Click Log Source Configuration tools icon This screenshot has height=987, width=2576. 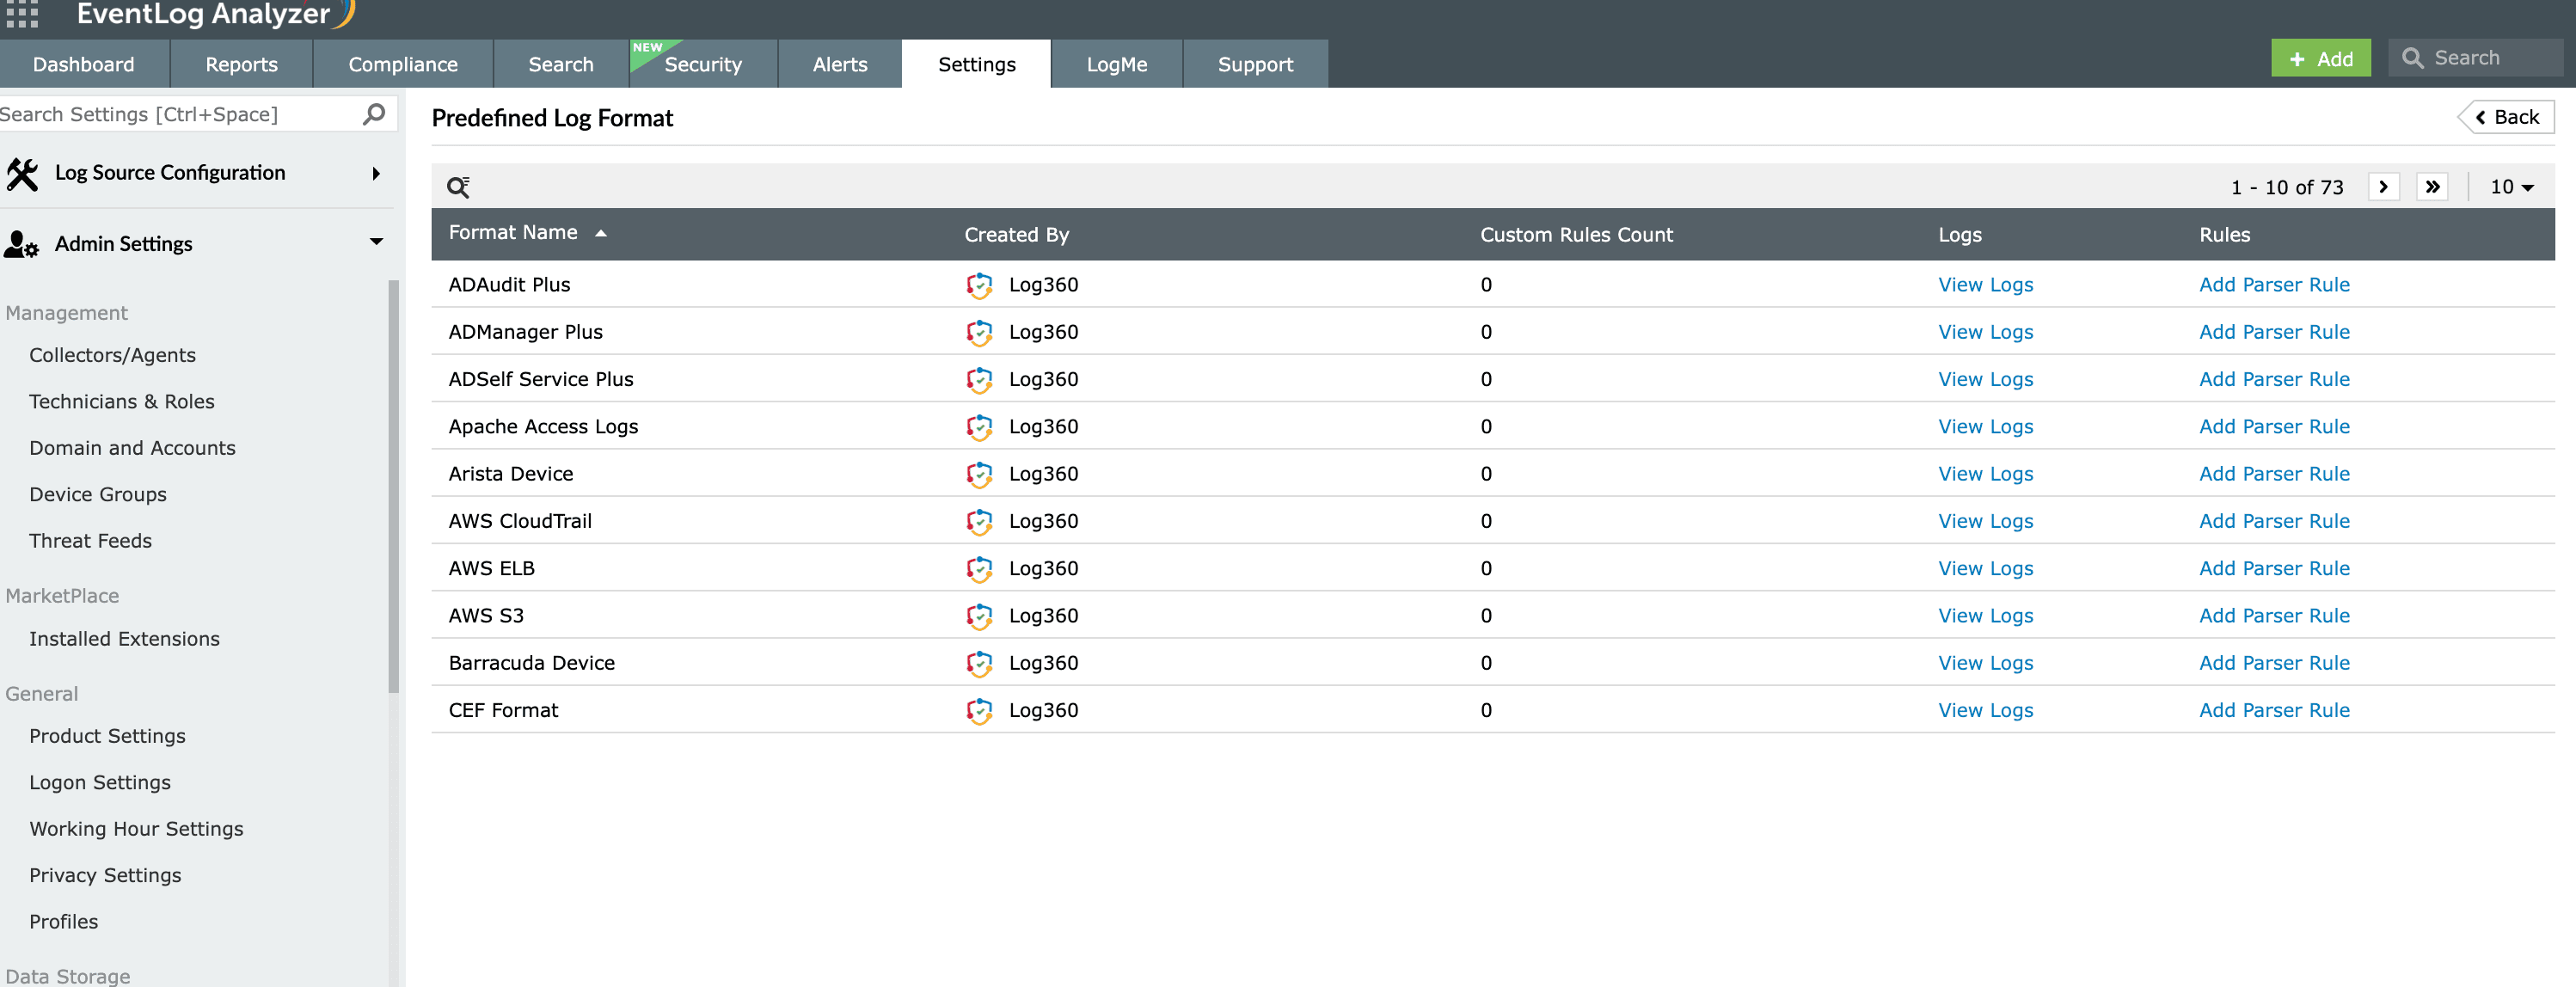pyautogui.click(x=22, y=174)
